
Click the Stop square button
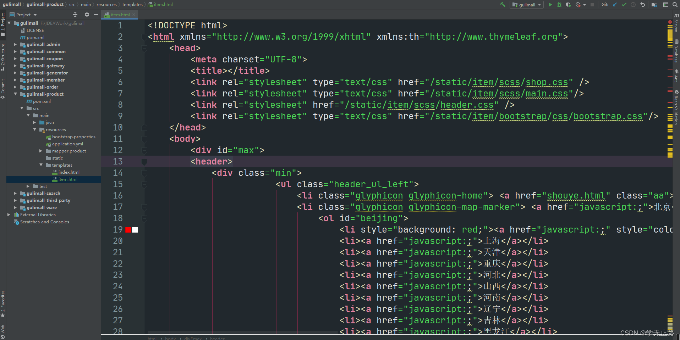pos(592,5)
